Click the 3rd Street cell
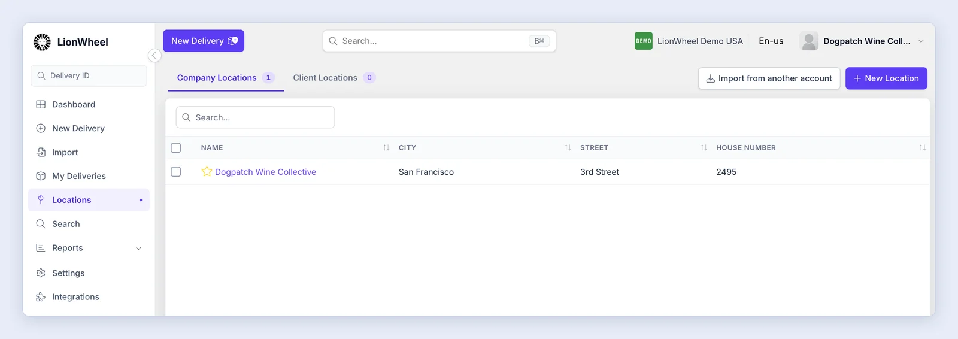Screen dimensions: 958x339 [x=599, y=172]
